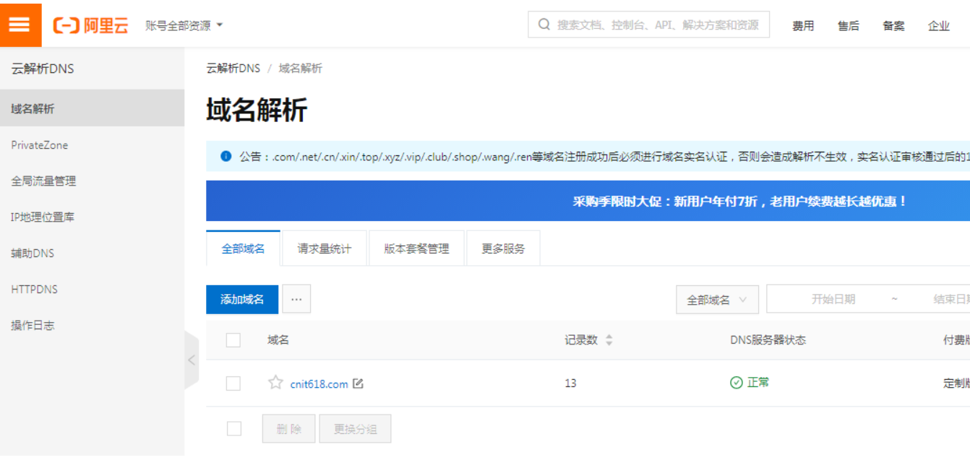Open the 更多服务 tab
The height and width of the screenshot is (473, 970).
pyautogui.click(x=504, y=248)
